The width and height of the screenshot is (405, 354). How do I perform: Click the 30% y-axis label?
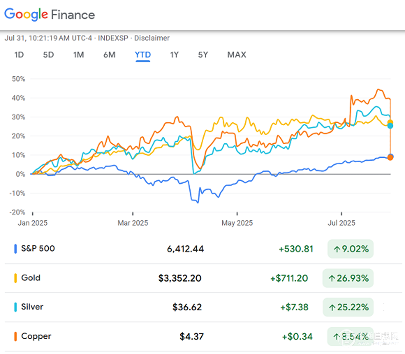[18, 117]
